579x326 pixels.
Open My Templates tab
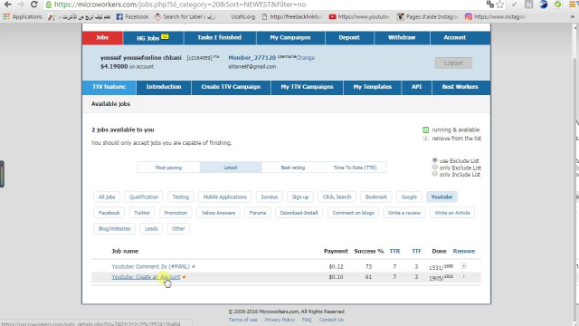pos(372,87)
